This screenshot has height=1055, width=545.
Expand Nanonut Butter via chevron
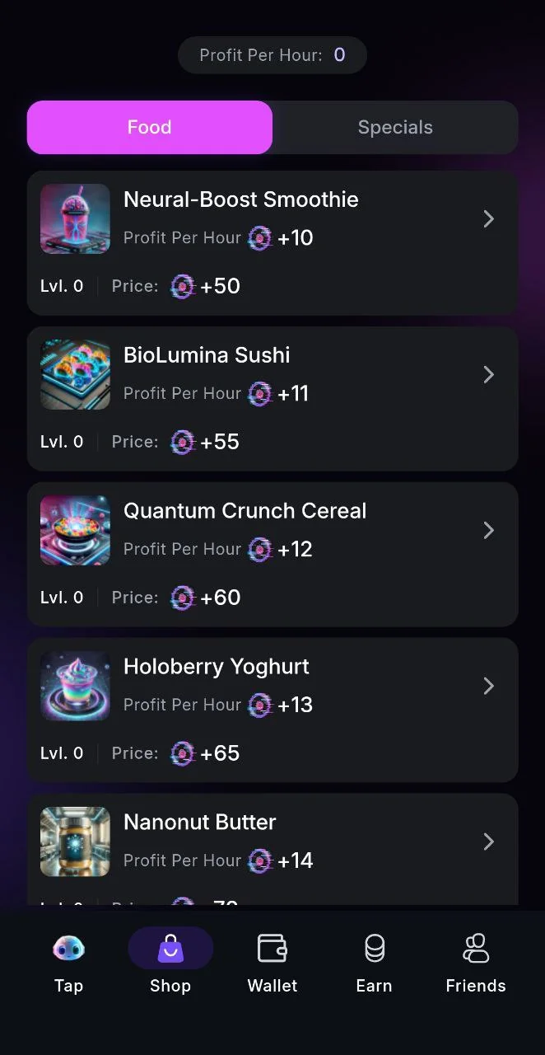[488, 842]
